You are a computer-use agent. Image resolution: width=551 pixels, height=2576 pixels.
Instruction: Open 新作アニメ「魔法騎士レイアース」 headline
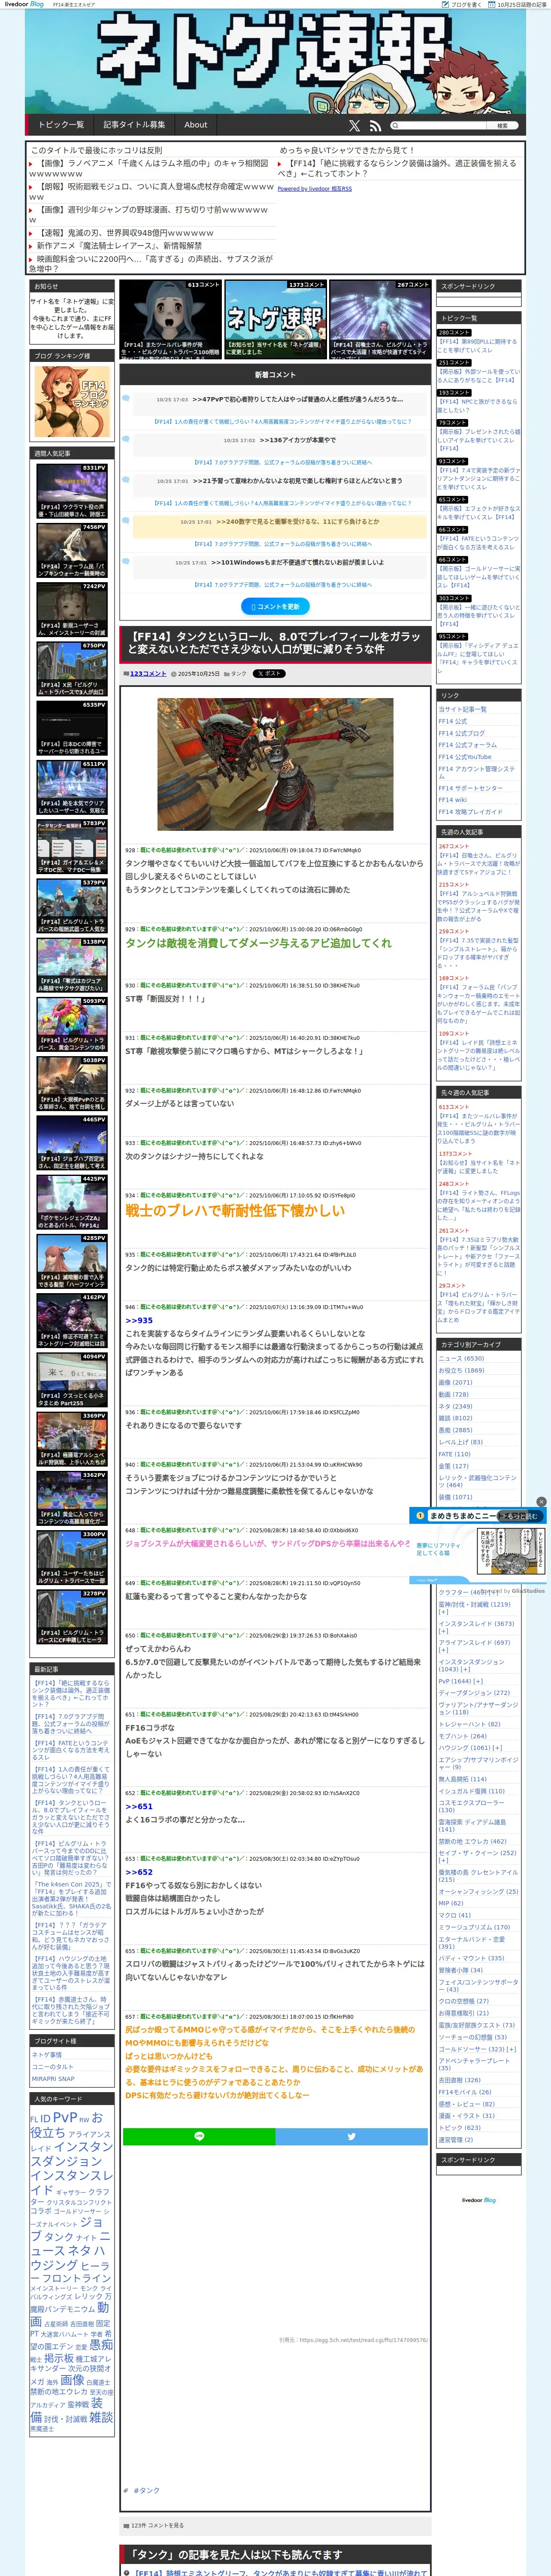click(x=119, y=245)
